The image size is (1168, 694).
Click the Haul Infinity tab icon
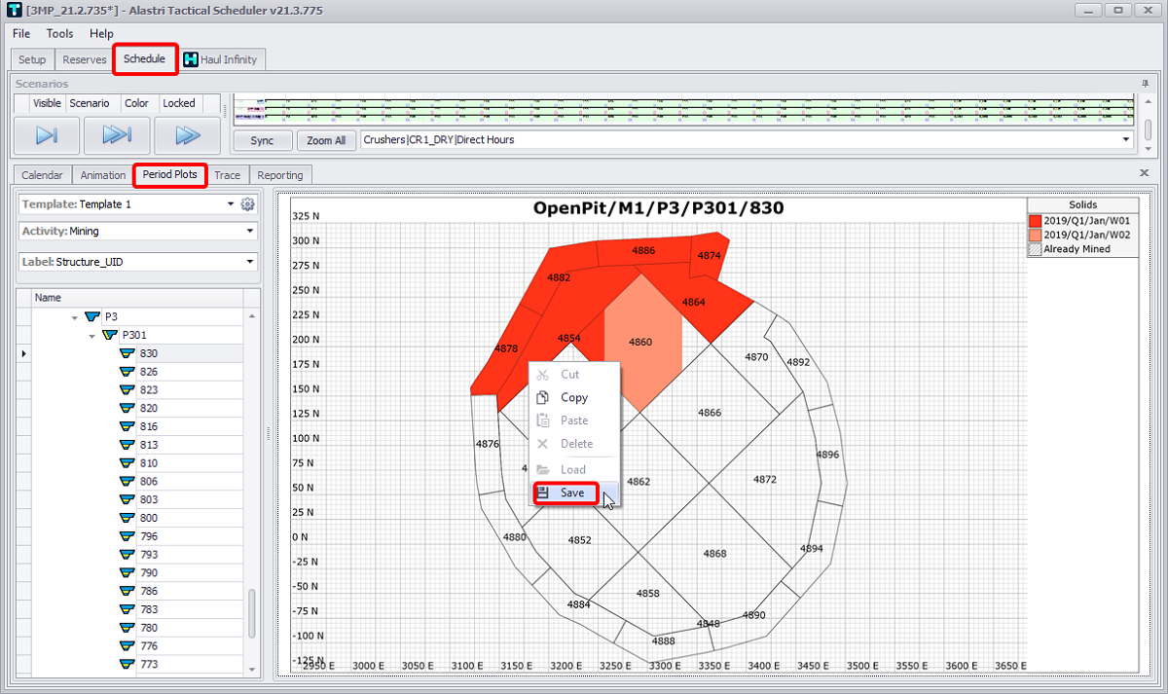(191, 59)
